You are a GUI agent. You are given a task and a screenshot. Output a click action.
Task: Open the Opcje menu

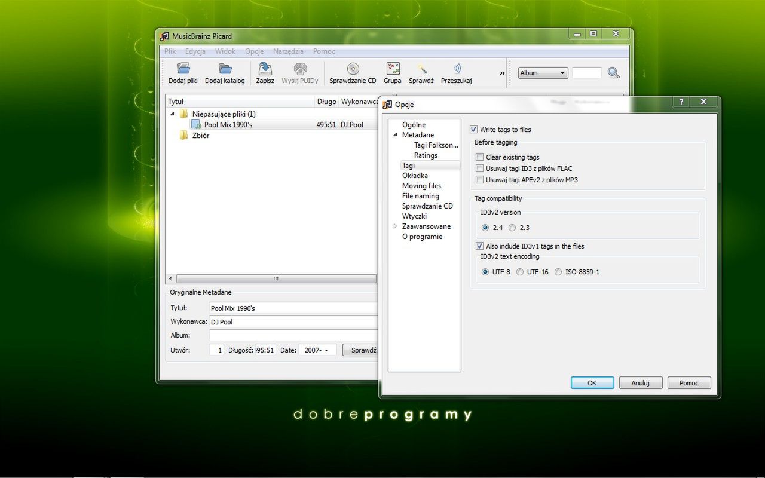254,51
